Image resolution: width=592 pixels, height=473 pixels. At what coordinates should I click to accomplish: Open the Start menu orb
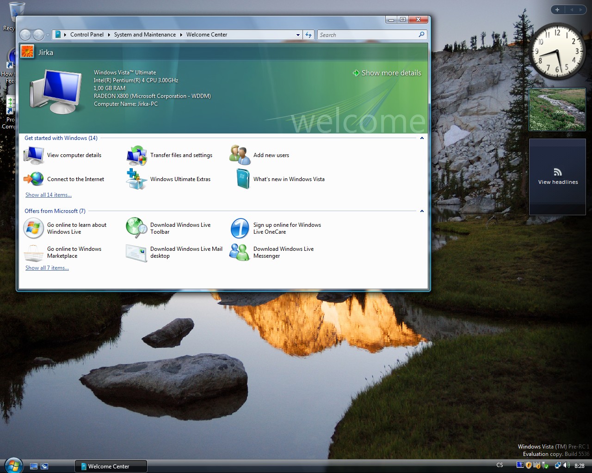pos(12,466)
